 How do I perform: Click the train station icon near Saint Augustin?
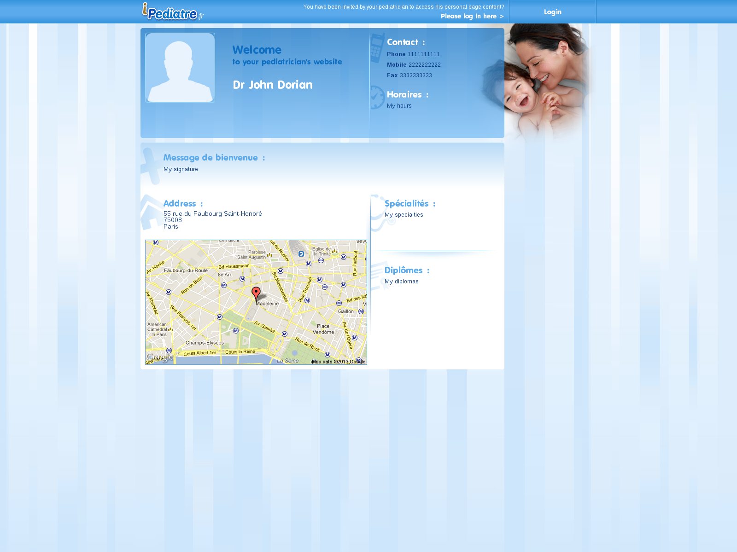coord(301,254)
